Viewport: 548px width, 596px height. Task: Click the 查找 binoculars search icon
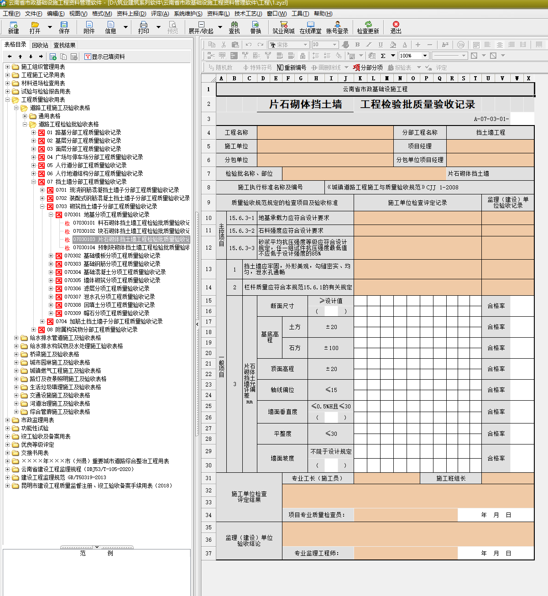point(234,27)
